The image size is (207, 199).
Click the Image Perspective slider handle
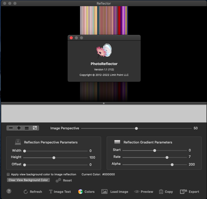(x=136, y=128)
